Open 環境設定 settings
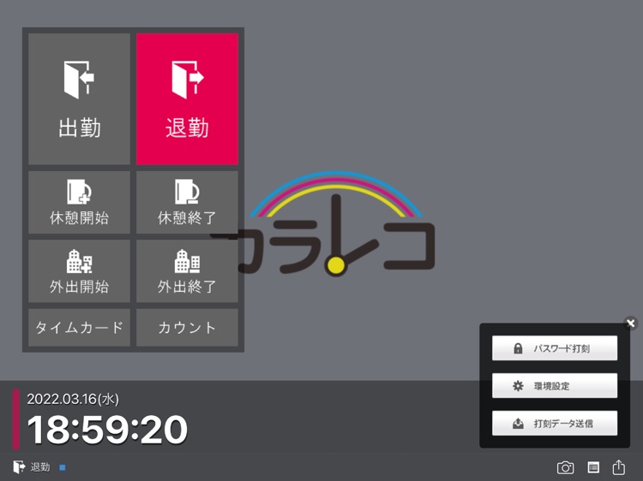Screen dimensions: 643x481 [555, 386]
